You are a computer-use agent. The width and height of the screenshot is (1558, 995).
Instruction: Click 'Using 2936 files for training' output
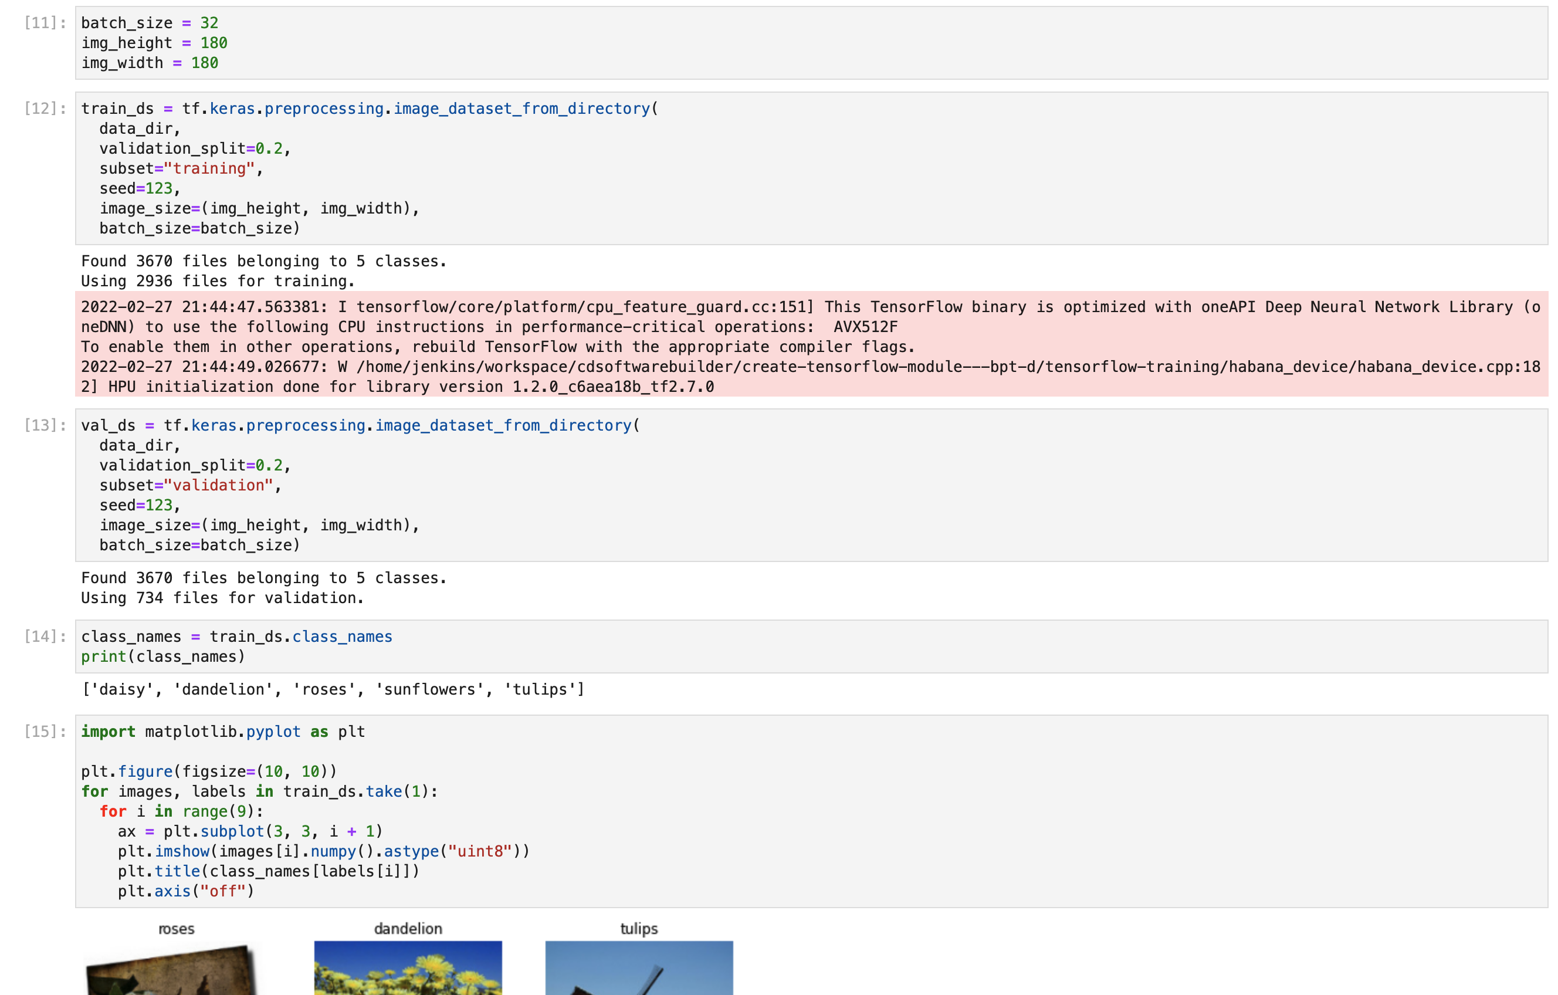218,282
